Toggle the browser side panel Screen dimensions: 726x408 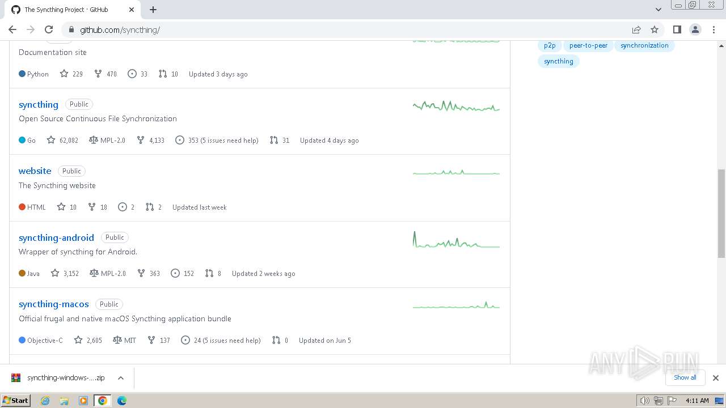tap(677, 29)
